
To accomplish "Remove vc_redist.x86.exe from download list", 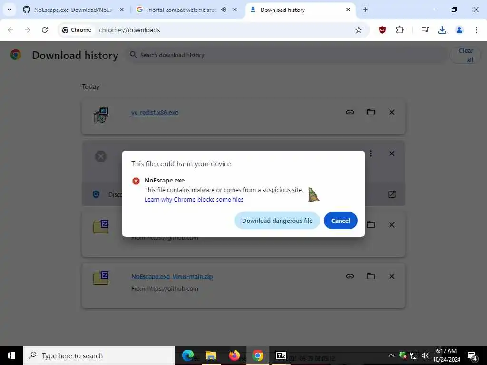I will click(392, 112).
